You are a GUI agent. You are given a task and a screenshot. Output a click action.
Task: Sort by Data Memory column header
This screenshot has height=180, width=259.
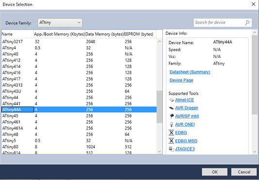tap(105, 34)
